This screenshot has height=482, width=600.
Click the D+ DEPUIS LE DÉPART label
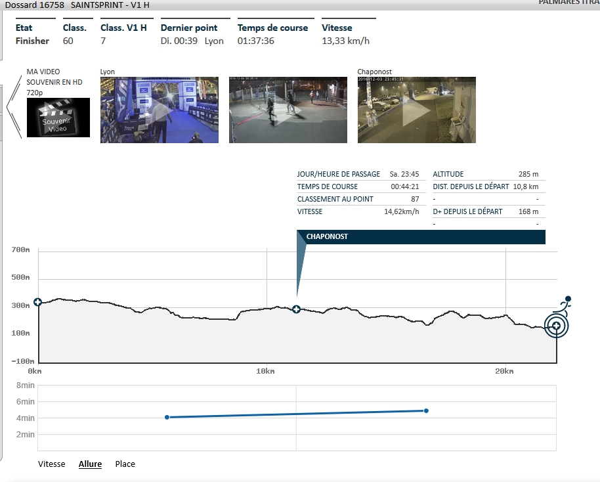pos(467,211)
